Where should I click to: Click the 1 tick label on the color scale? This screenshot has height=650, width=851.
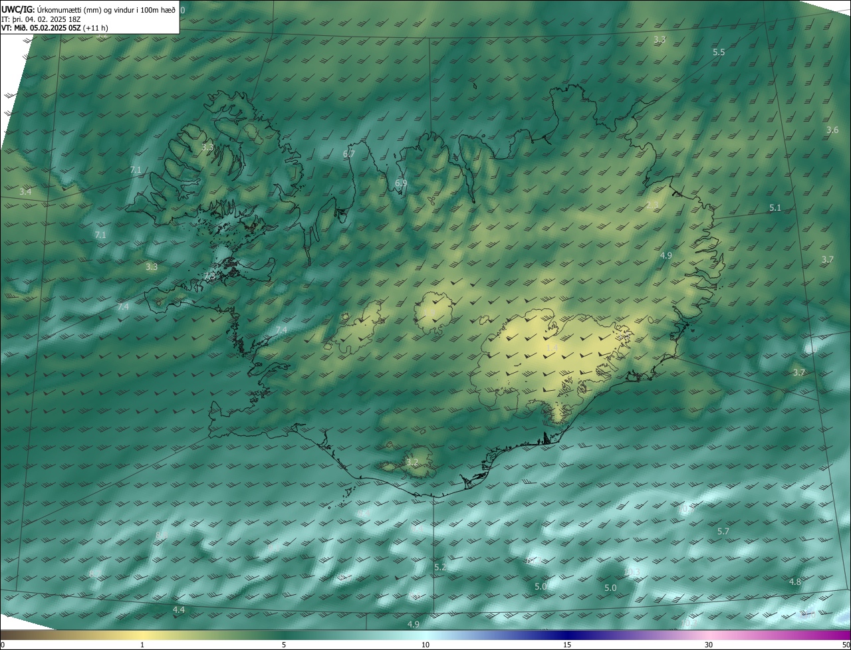[142, 645]
